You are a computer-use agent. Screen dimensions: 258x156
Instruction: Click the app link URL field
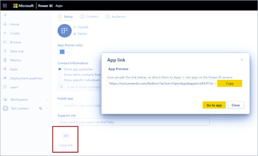pyautogui.click(x=162, y=83)
